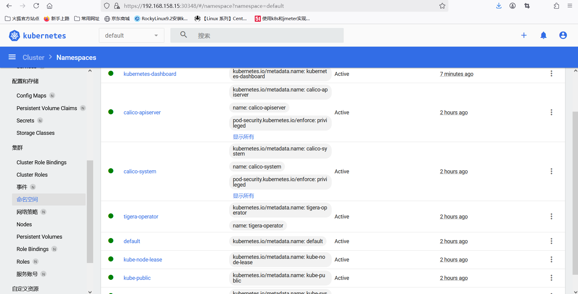Collapse sidebar section with up chevron
The image size is (578, 294).
pyautogui.click(x=90, y=71)
